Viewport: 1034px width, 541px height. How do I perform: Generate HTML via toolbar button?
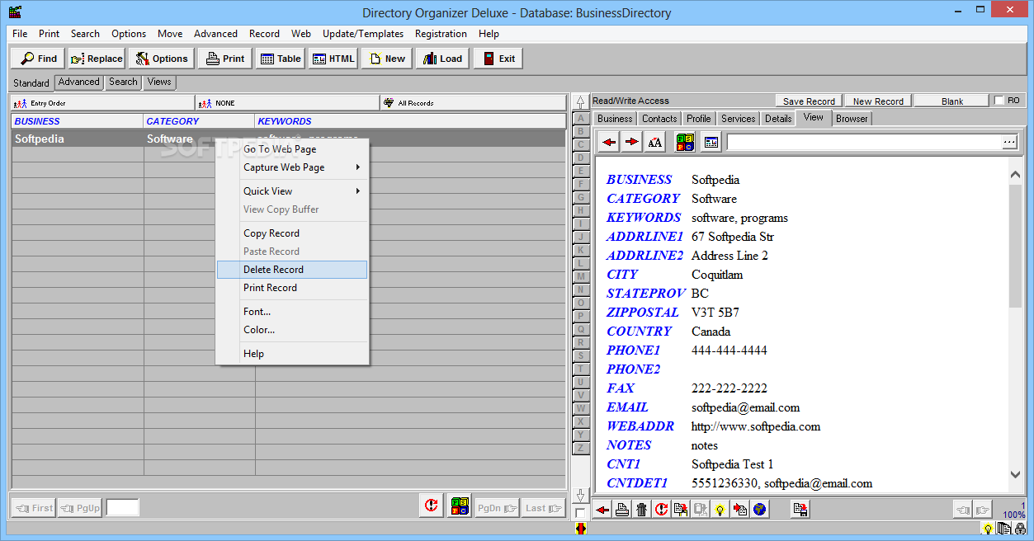tap(333, 59)
